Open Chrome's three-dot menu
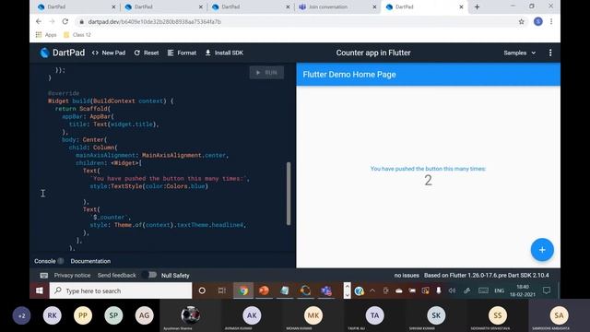 tap(551, 22)
